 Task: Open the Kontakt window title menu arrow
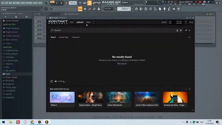pos(48,18)
